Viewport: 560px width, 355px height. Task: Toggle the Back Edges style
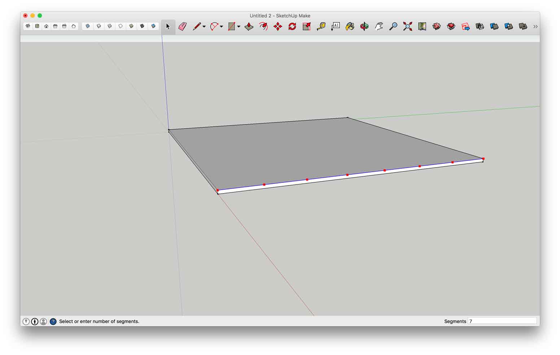99,26
